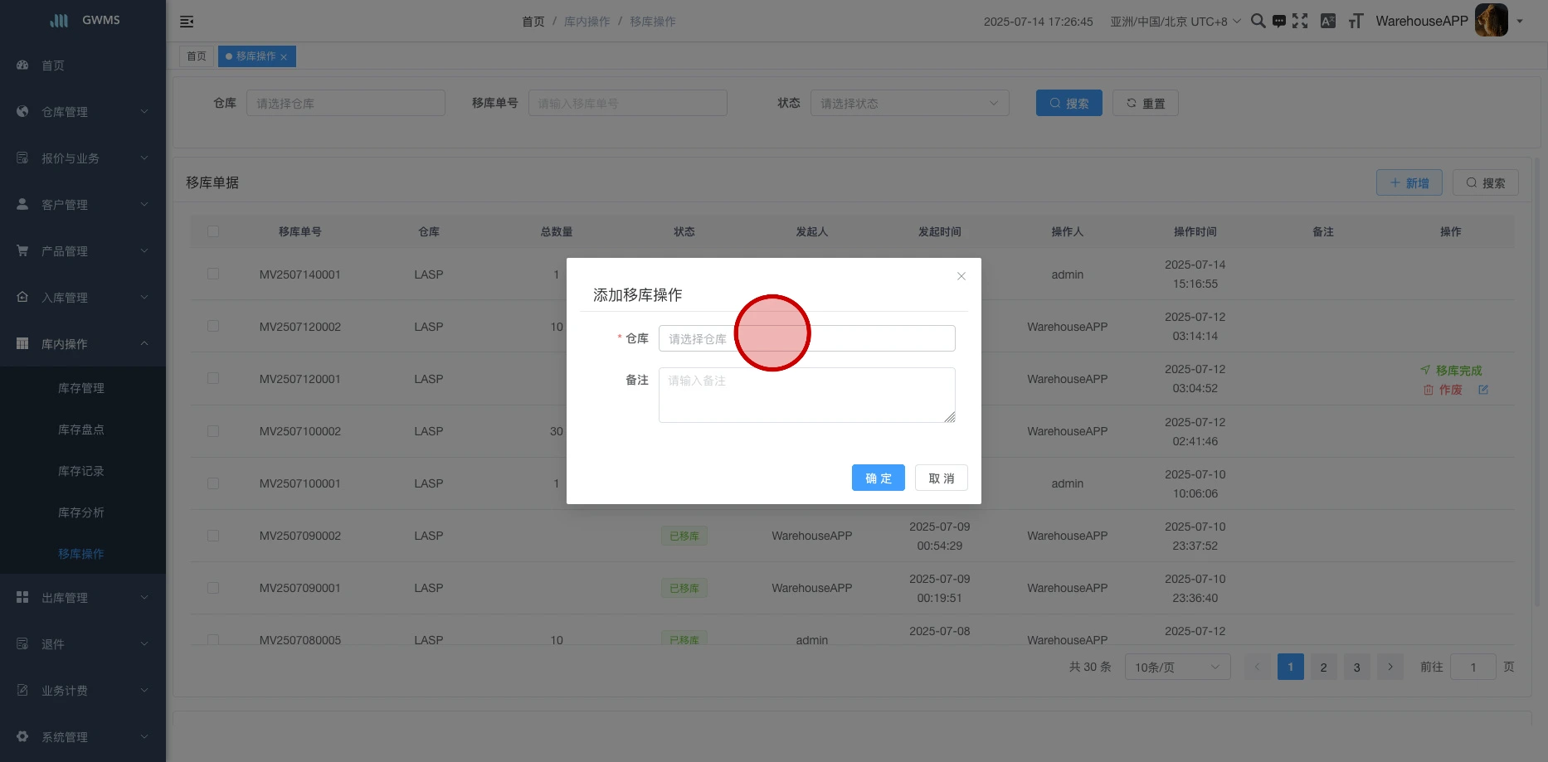The height and width of the screenshot is (762, 1548).
Task: Tick the select-all checkbox in table header
Action: pos(213,231)
